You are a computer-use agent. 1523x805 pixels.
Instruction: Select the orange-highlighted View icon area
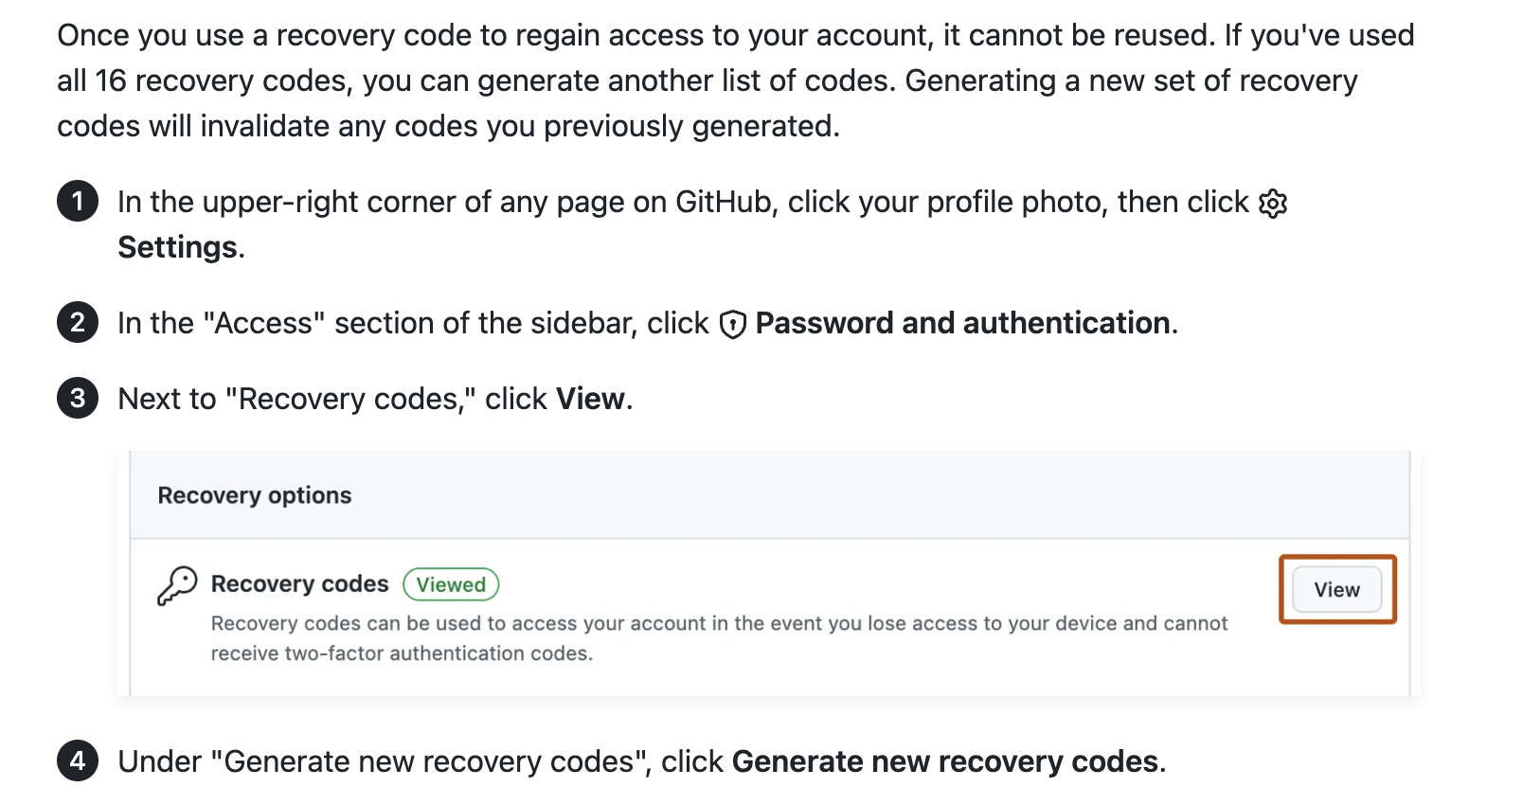pyautogui.click(x=1336, y=588)
